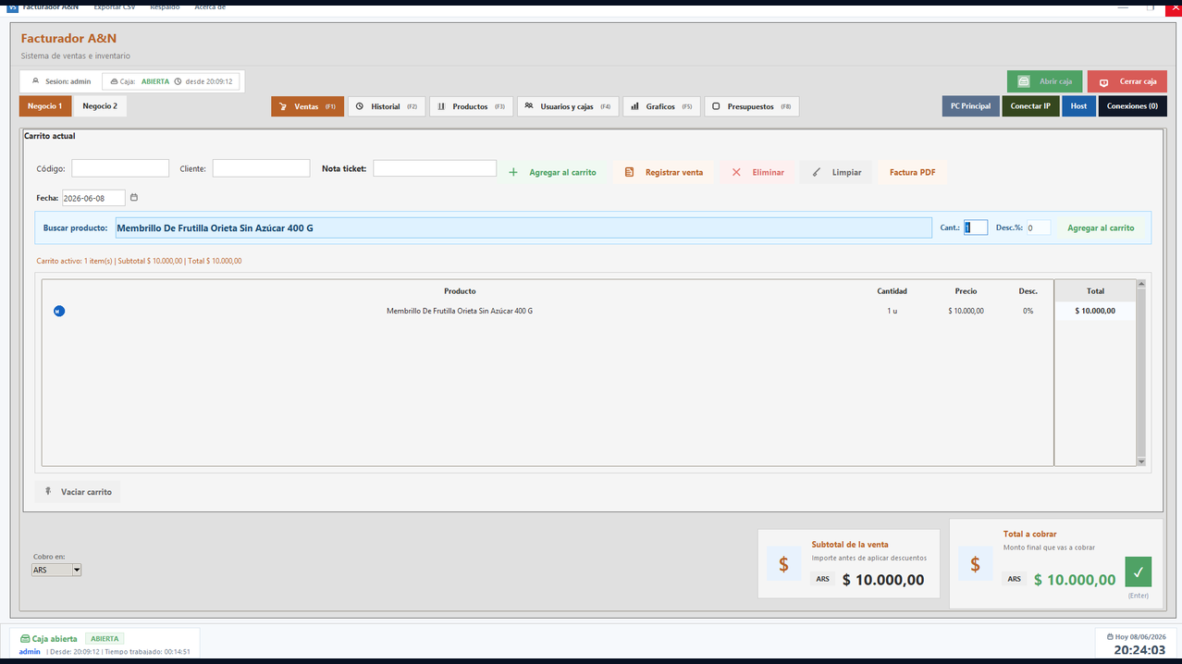The height and width of the screenshot is (664, 1182).
Task: Click the cart list scrollbar down arrow
Action: pos(1141,461)
